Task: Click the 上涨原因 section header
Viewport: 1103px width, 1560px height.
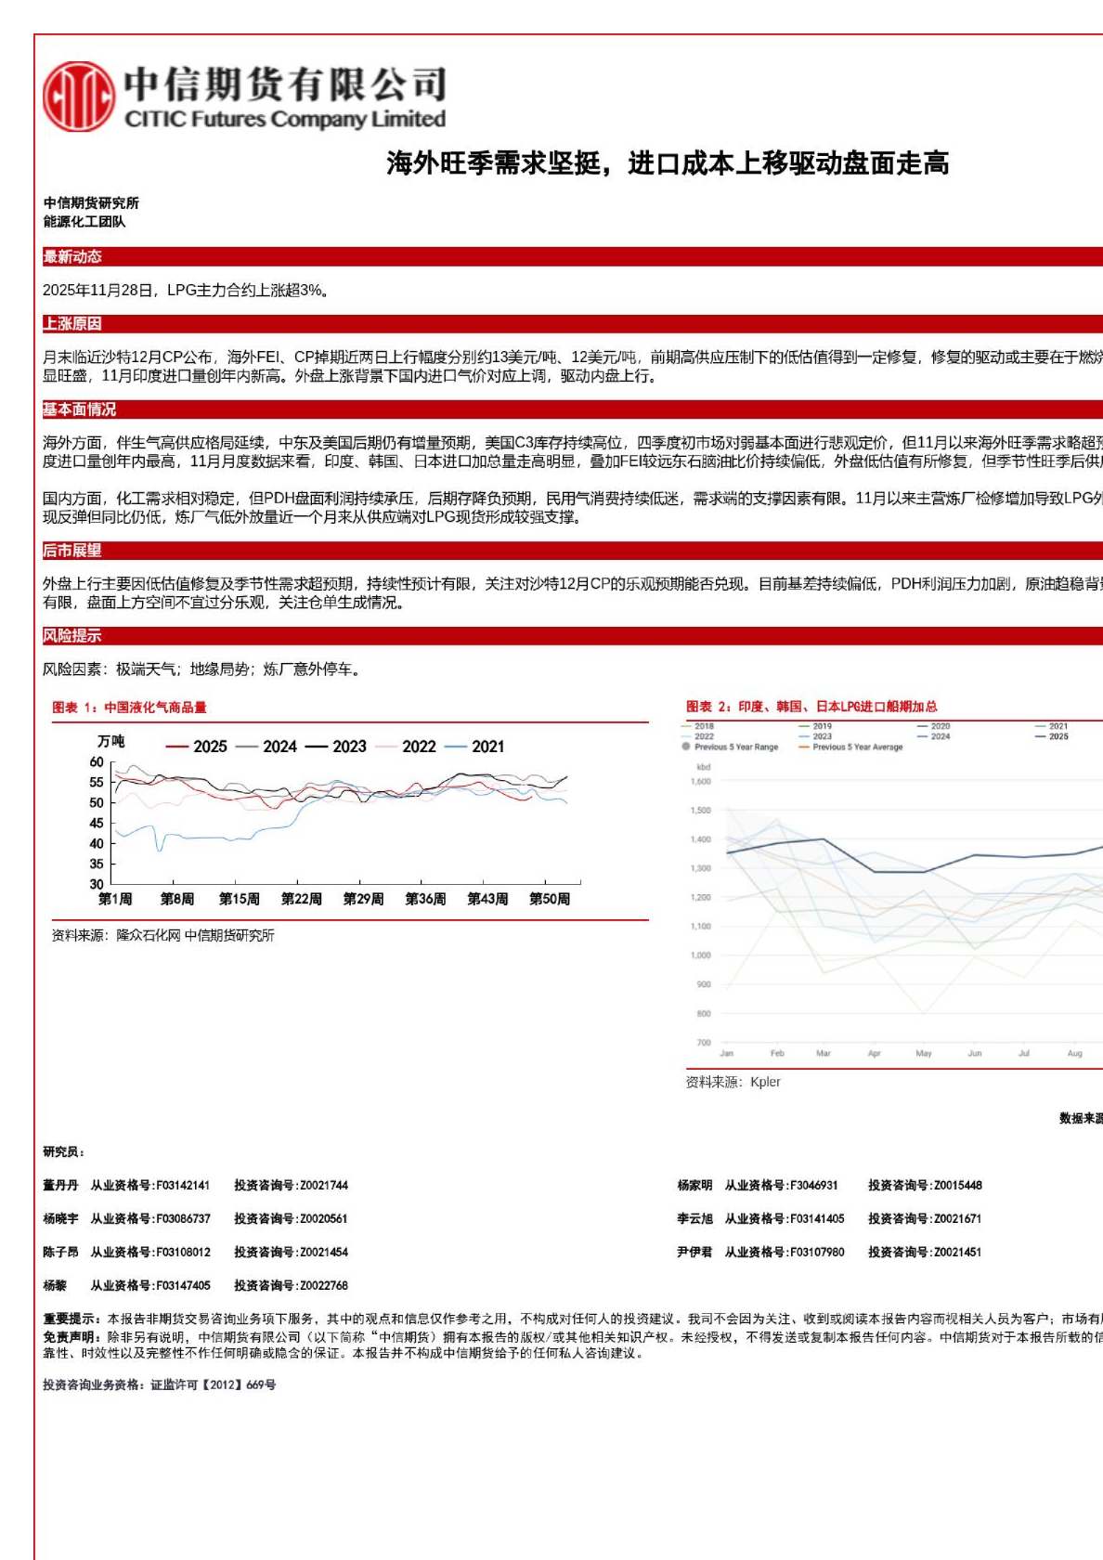Action: (x=72, y=324)
